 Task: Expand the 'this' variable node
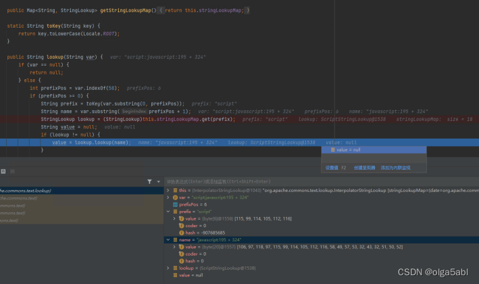click(x=168, y=190)
